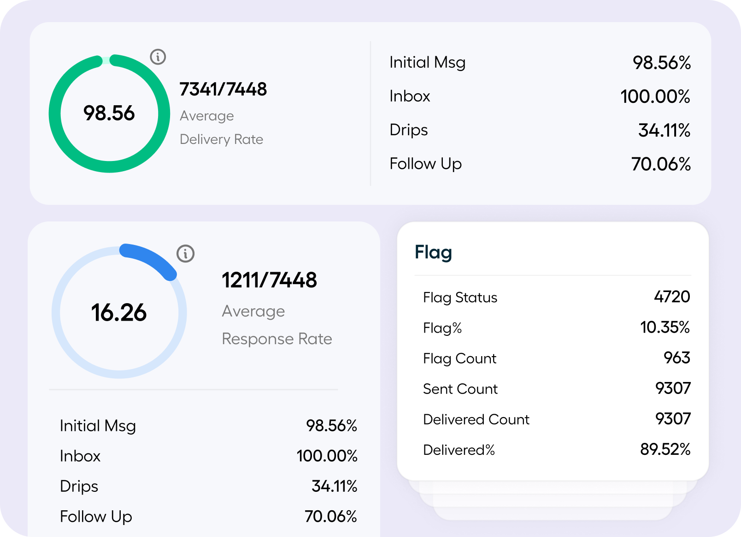
Task: Select the 1211/7448 response count text
Action: pyautogui.click(x=269, y=280)
